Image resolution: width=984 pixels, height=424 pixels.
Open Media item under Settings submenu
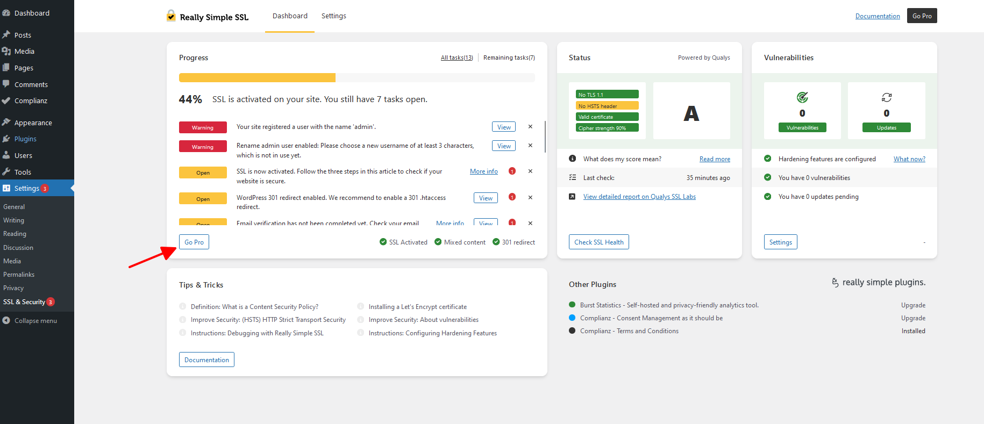(x=12, y=261)
